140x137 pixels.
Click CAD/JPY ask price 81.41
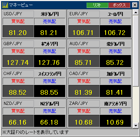click(115, 91)
